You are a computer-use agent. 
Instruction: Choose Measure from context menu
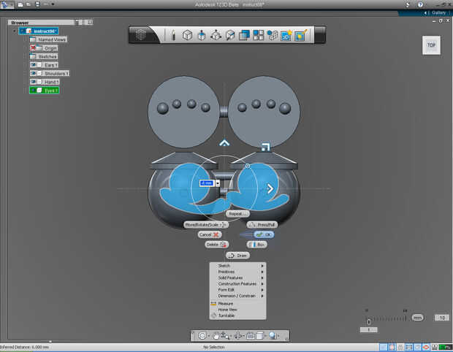[x=237, y=304]
